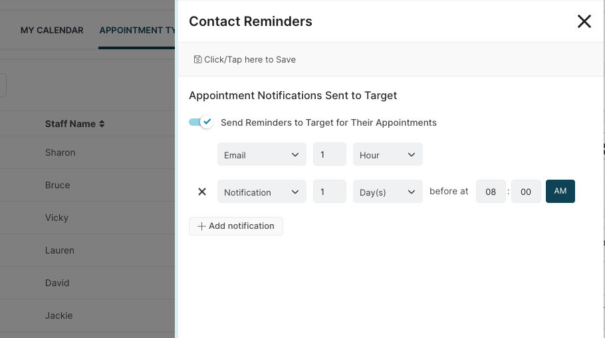Image resolution: width=605 pixels, height=338 pixels.
Task: Click the Email reminder quantity field
Action: tap(329, 155)
